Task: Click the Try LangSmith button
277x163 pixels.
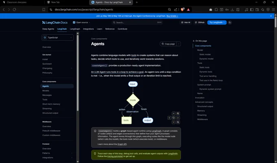Action: point(217,22)
